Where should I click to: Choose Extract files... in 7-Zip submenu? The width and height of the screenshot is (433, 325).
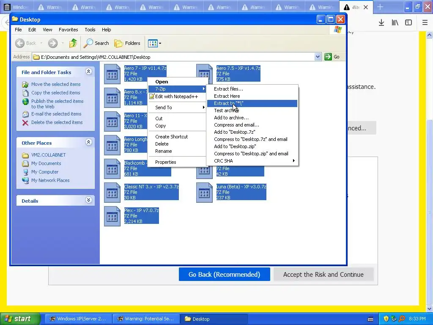coord(252,89)
